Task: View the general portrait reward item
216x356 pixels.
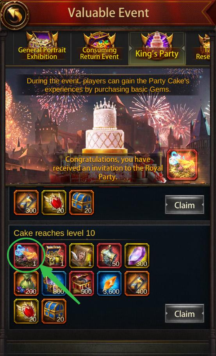Action: click(81, 255)
